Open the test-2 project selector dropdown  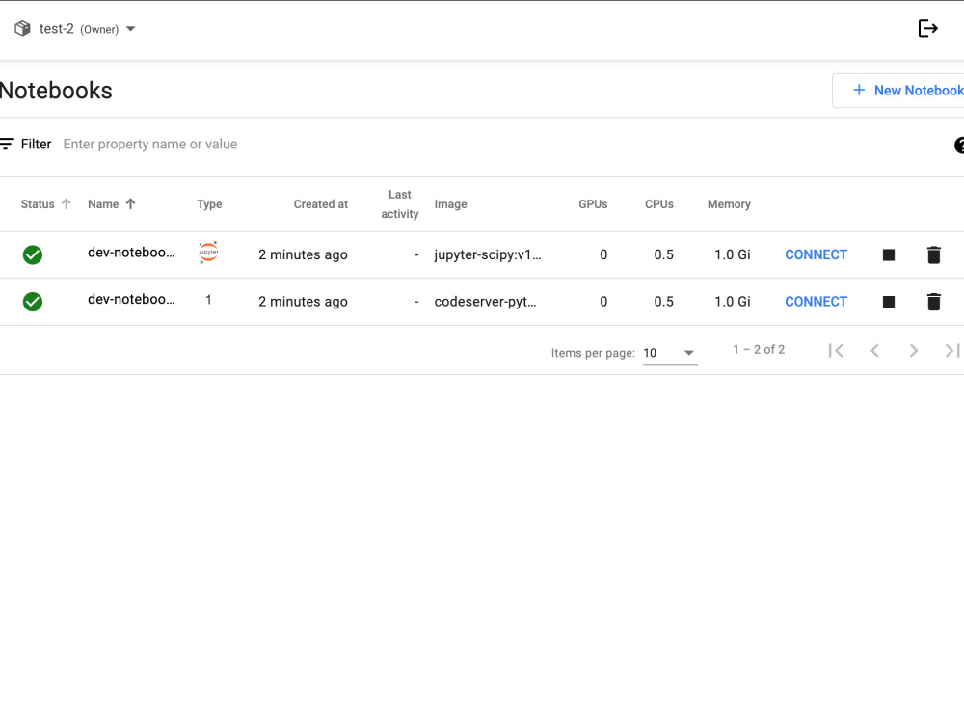pyautogui.click(x=130, y=28)
